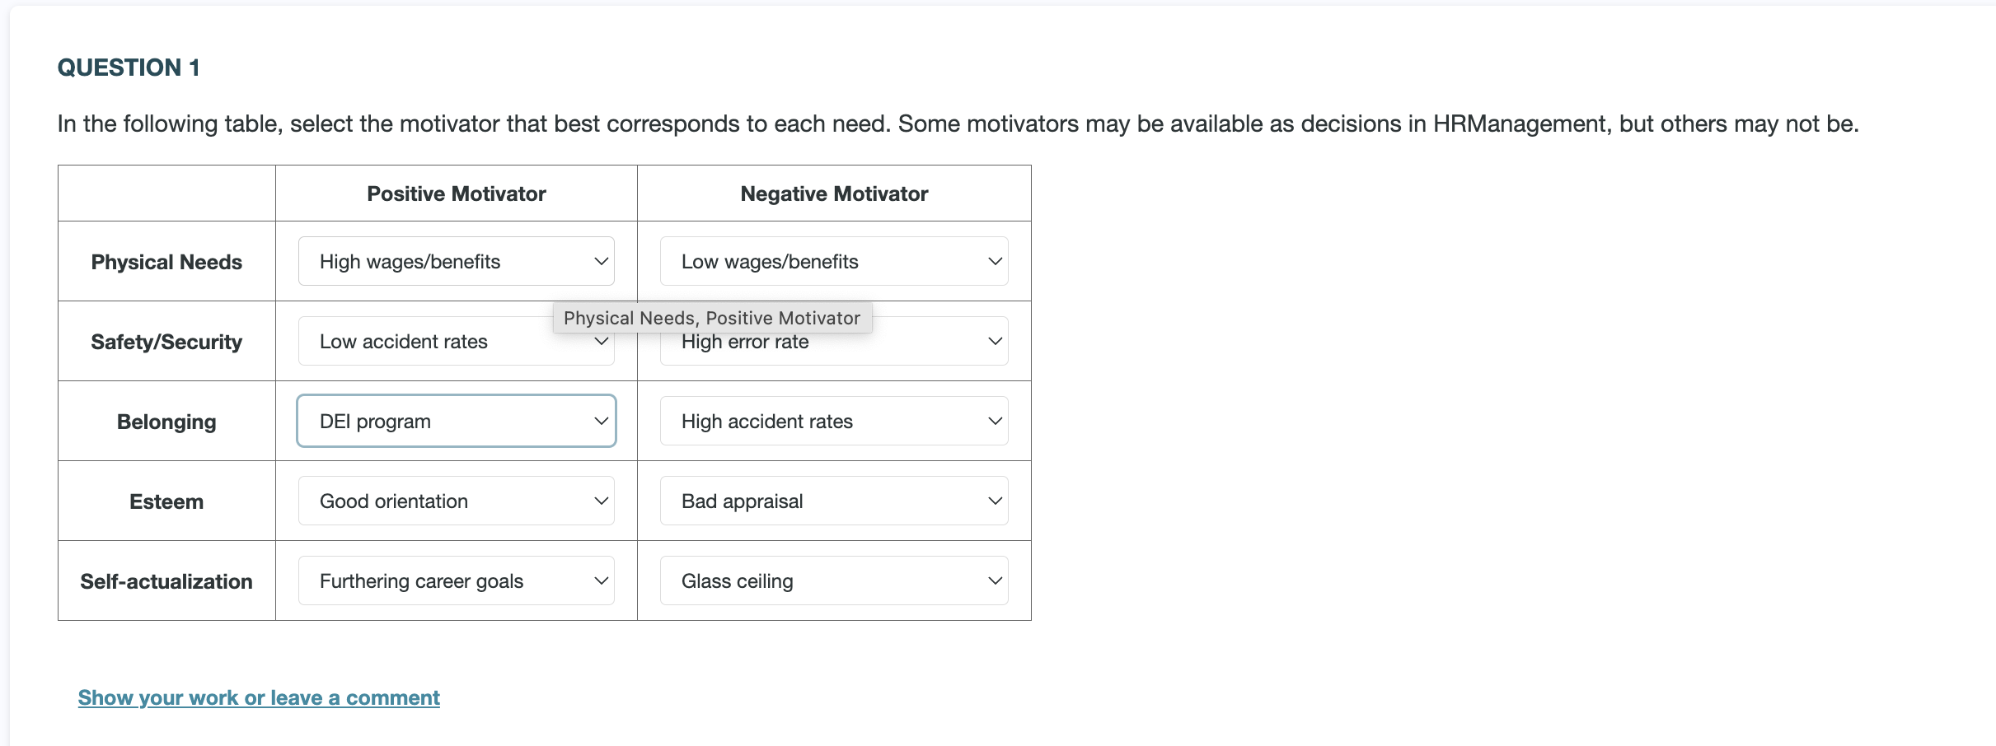Dismiss the Physical Needs, Positive Motivator tooltip
Viewport: 1996px width, 746px height.
tap(711, 318)
